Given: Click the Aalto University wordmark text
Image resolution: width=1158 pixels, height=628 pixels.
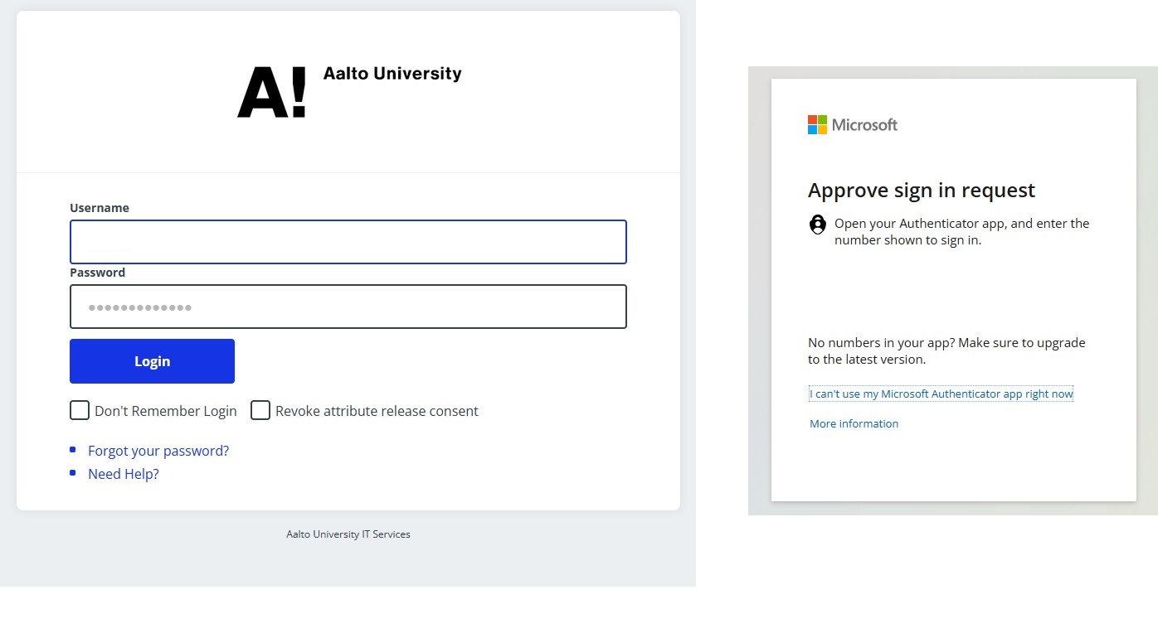Looking at the screenshot, I should [x=392, y=74].
